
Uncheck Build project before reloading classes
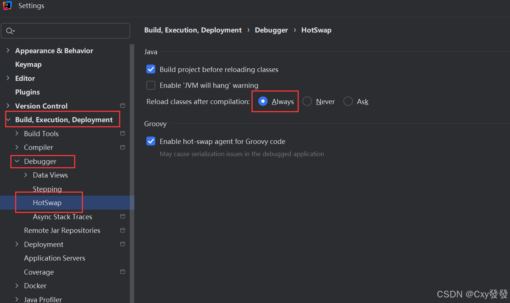tap(151, 69)
